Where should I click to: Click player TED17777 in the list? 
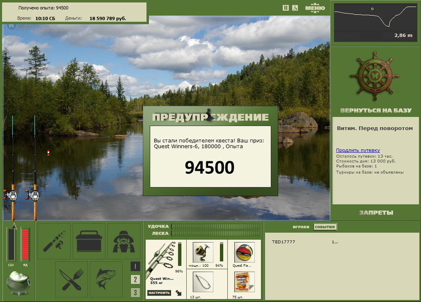(284, 242)
